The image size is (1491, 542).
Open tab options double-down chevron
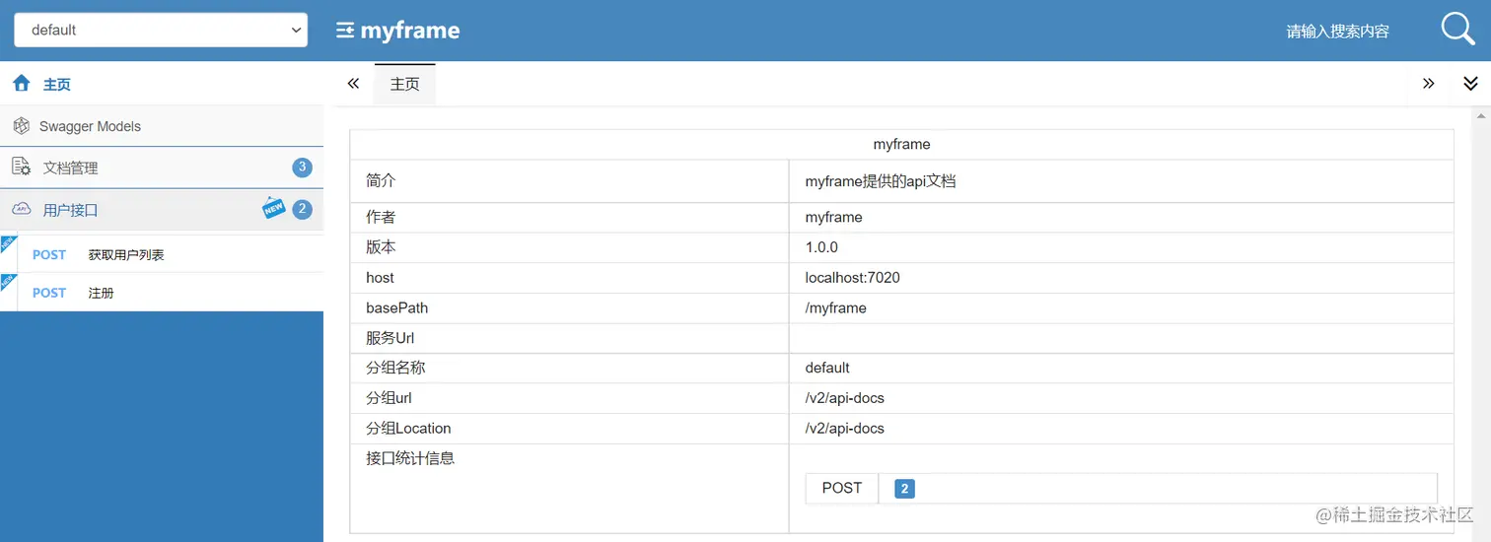coord(1470,84)
